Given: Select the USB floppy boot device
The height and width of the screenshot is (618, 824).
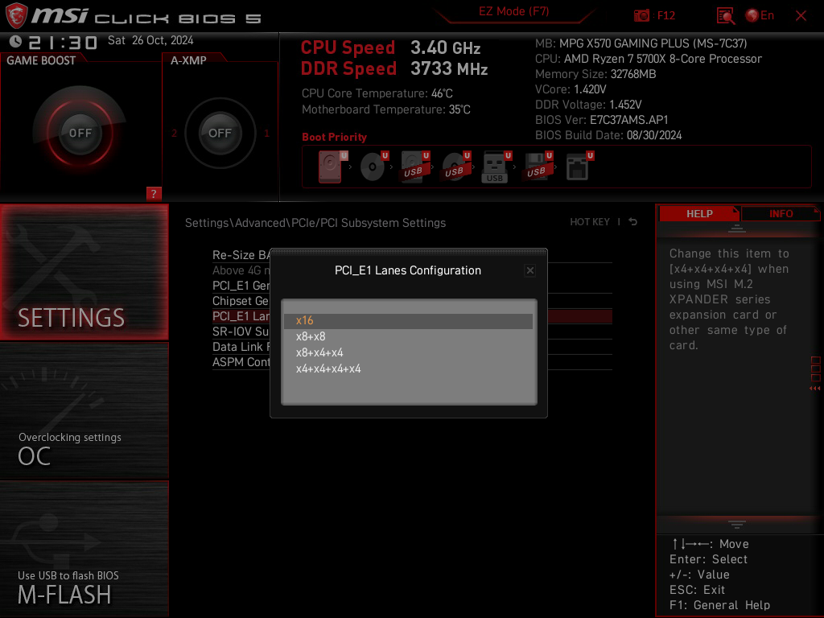Looking at the screenshot, I should [x=538, y=167].
